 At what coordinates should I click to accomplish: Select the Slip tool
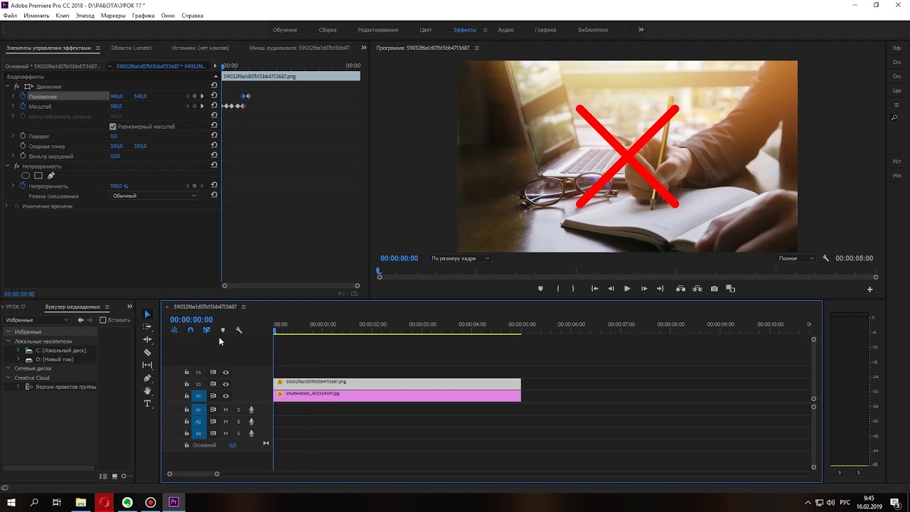pos(147,365)
